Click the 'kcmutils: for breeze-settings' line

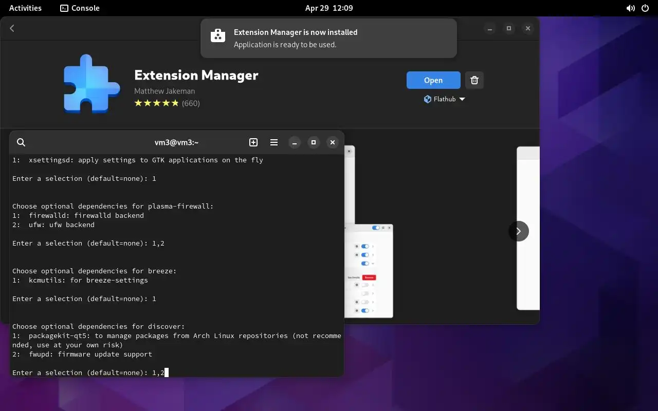[x=80, y=280]
